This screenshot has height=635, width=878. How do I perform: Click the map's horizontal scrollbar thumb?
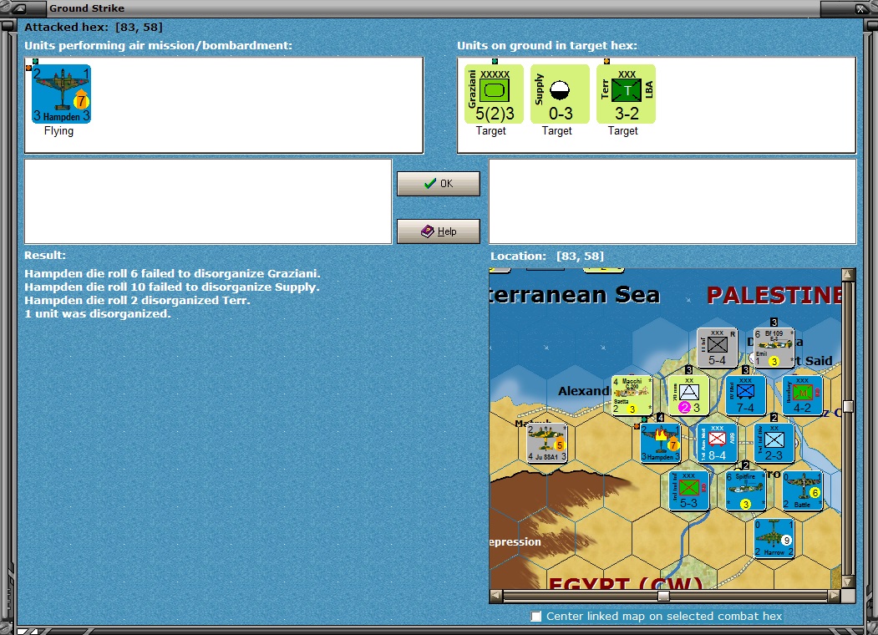point(663,596)
